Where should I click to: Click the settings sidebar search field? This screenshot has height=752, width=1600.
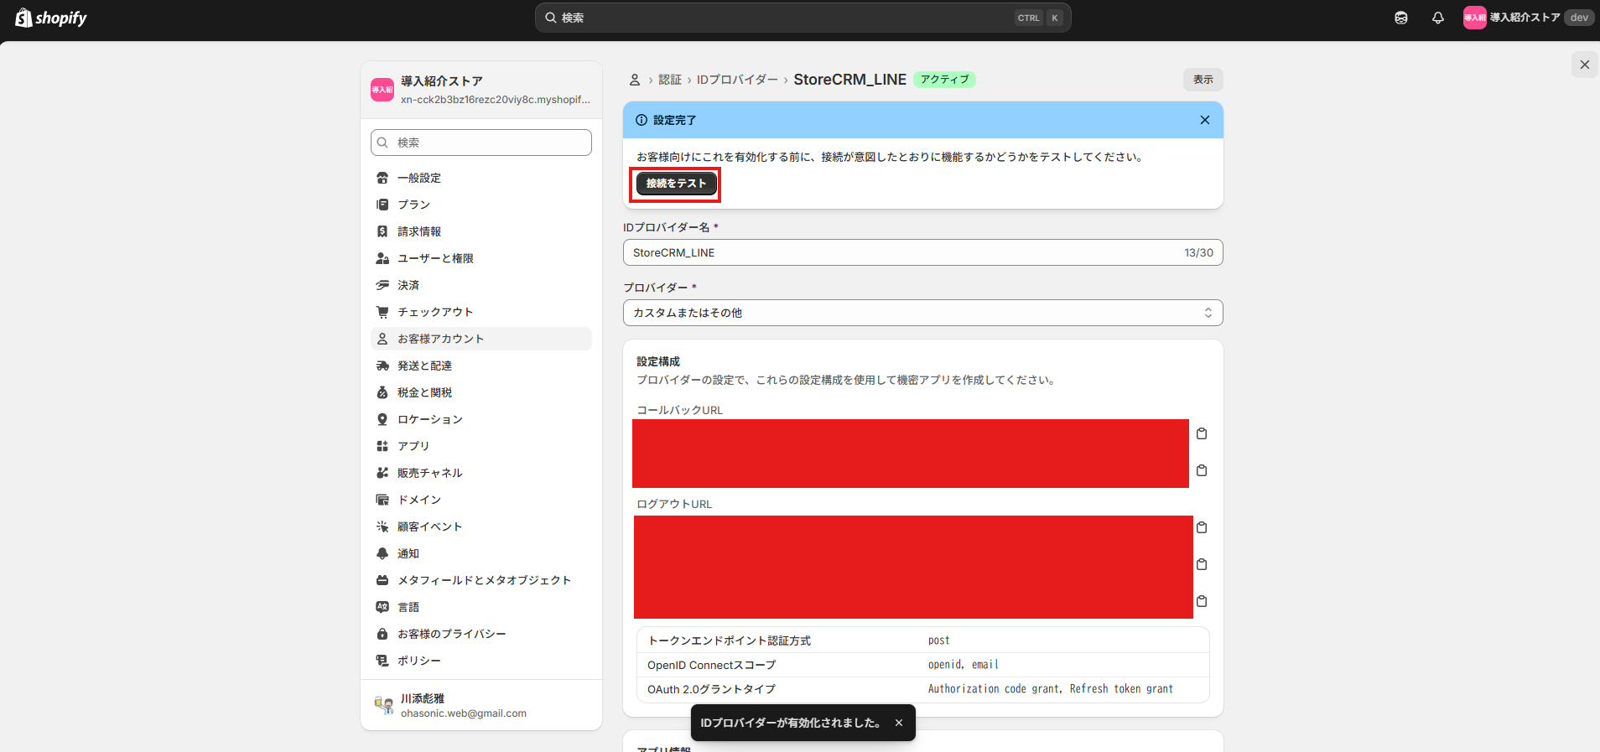pyautogui.click(x=481, y=143)
